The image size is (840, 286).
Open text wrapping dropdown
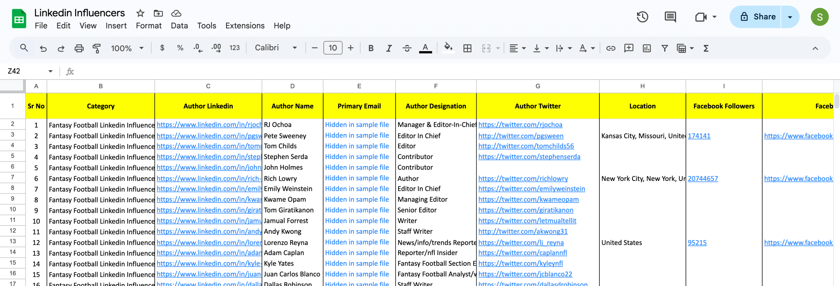(564, 48)
